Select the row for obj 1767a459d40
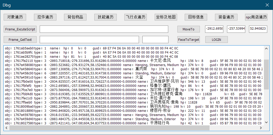 (x=134, y=119)
